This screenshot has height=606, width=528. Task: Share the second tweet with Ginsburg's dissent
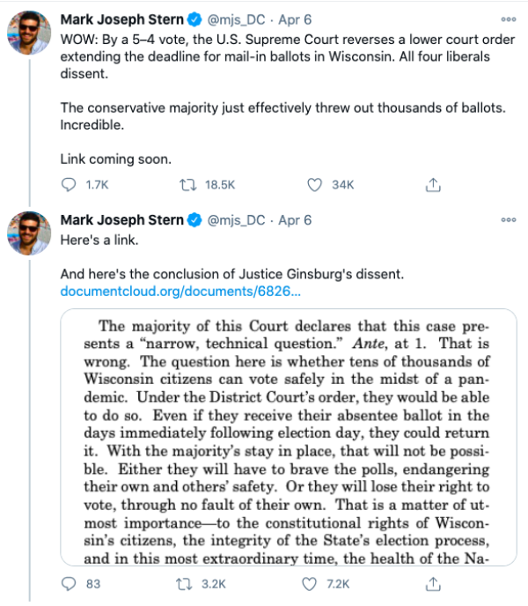pyautogui.click(x=433, y=584)
